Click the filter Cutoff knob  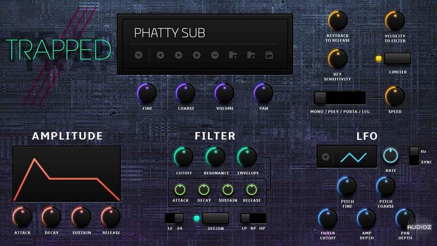184,157
